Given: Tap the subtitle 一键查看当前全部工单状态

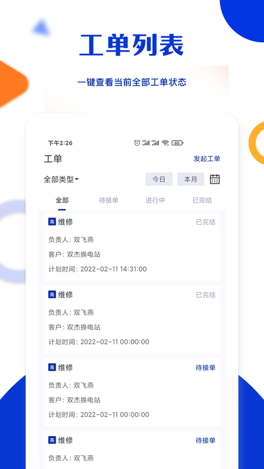Looking at the screenshot, I should point(131,82).
